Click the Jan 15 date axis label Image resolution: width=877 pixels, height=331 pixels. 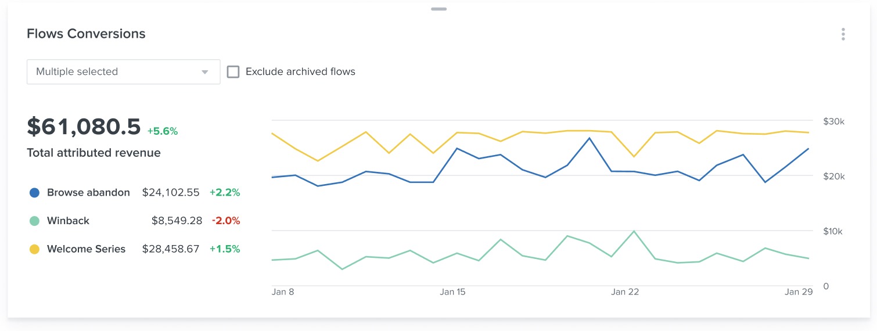click(452, 292)
